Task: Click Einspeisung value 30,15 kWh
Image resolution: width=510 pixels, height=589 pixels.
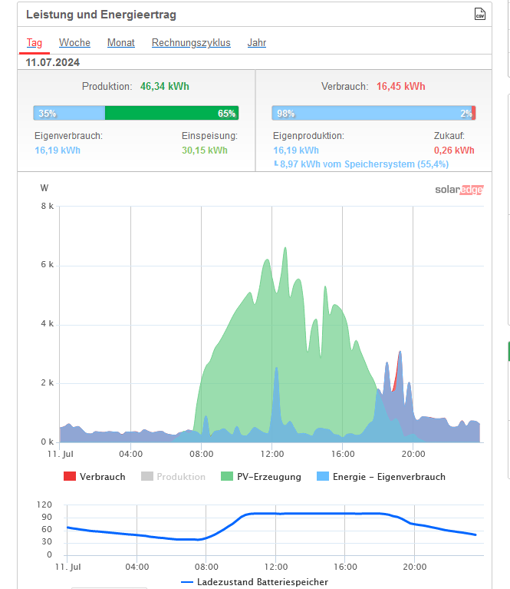Action: pyautogui.click(x=205, y=151)
